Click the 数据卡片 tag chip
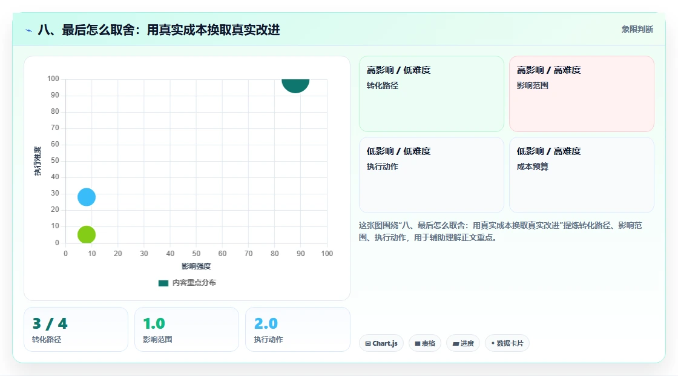 [x=507, y=343]
